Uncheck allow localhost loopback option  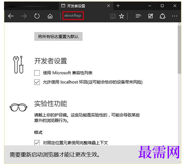click(x=37, y=82)
